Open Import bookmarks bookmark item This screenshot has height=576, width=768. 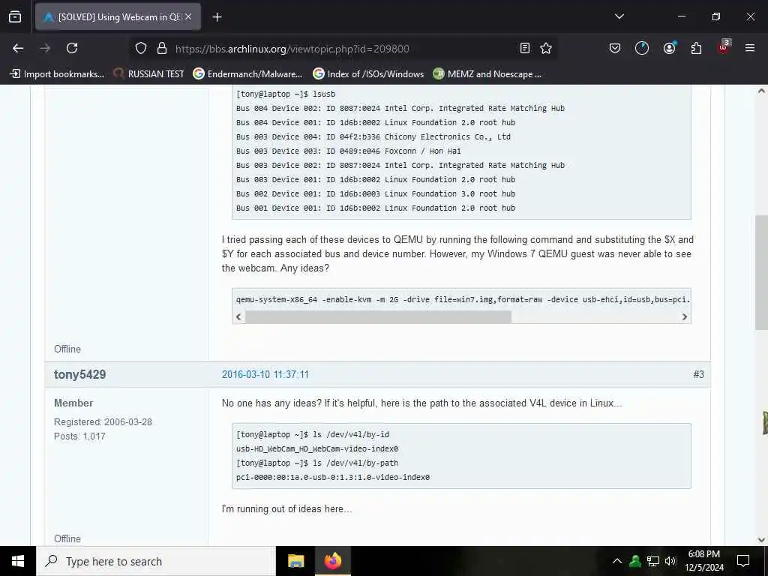[57, 74]
